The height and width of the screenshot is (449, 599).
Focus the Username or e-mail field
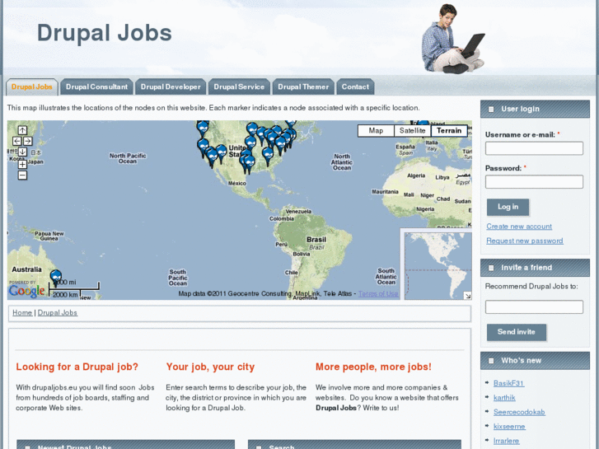tap(534, 148)
